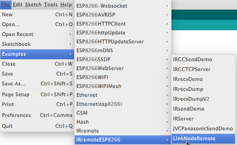Viewport: 237px width, 145px height.
Task: Select the IRrecvDumpV2 example
Action: [203, 99]
